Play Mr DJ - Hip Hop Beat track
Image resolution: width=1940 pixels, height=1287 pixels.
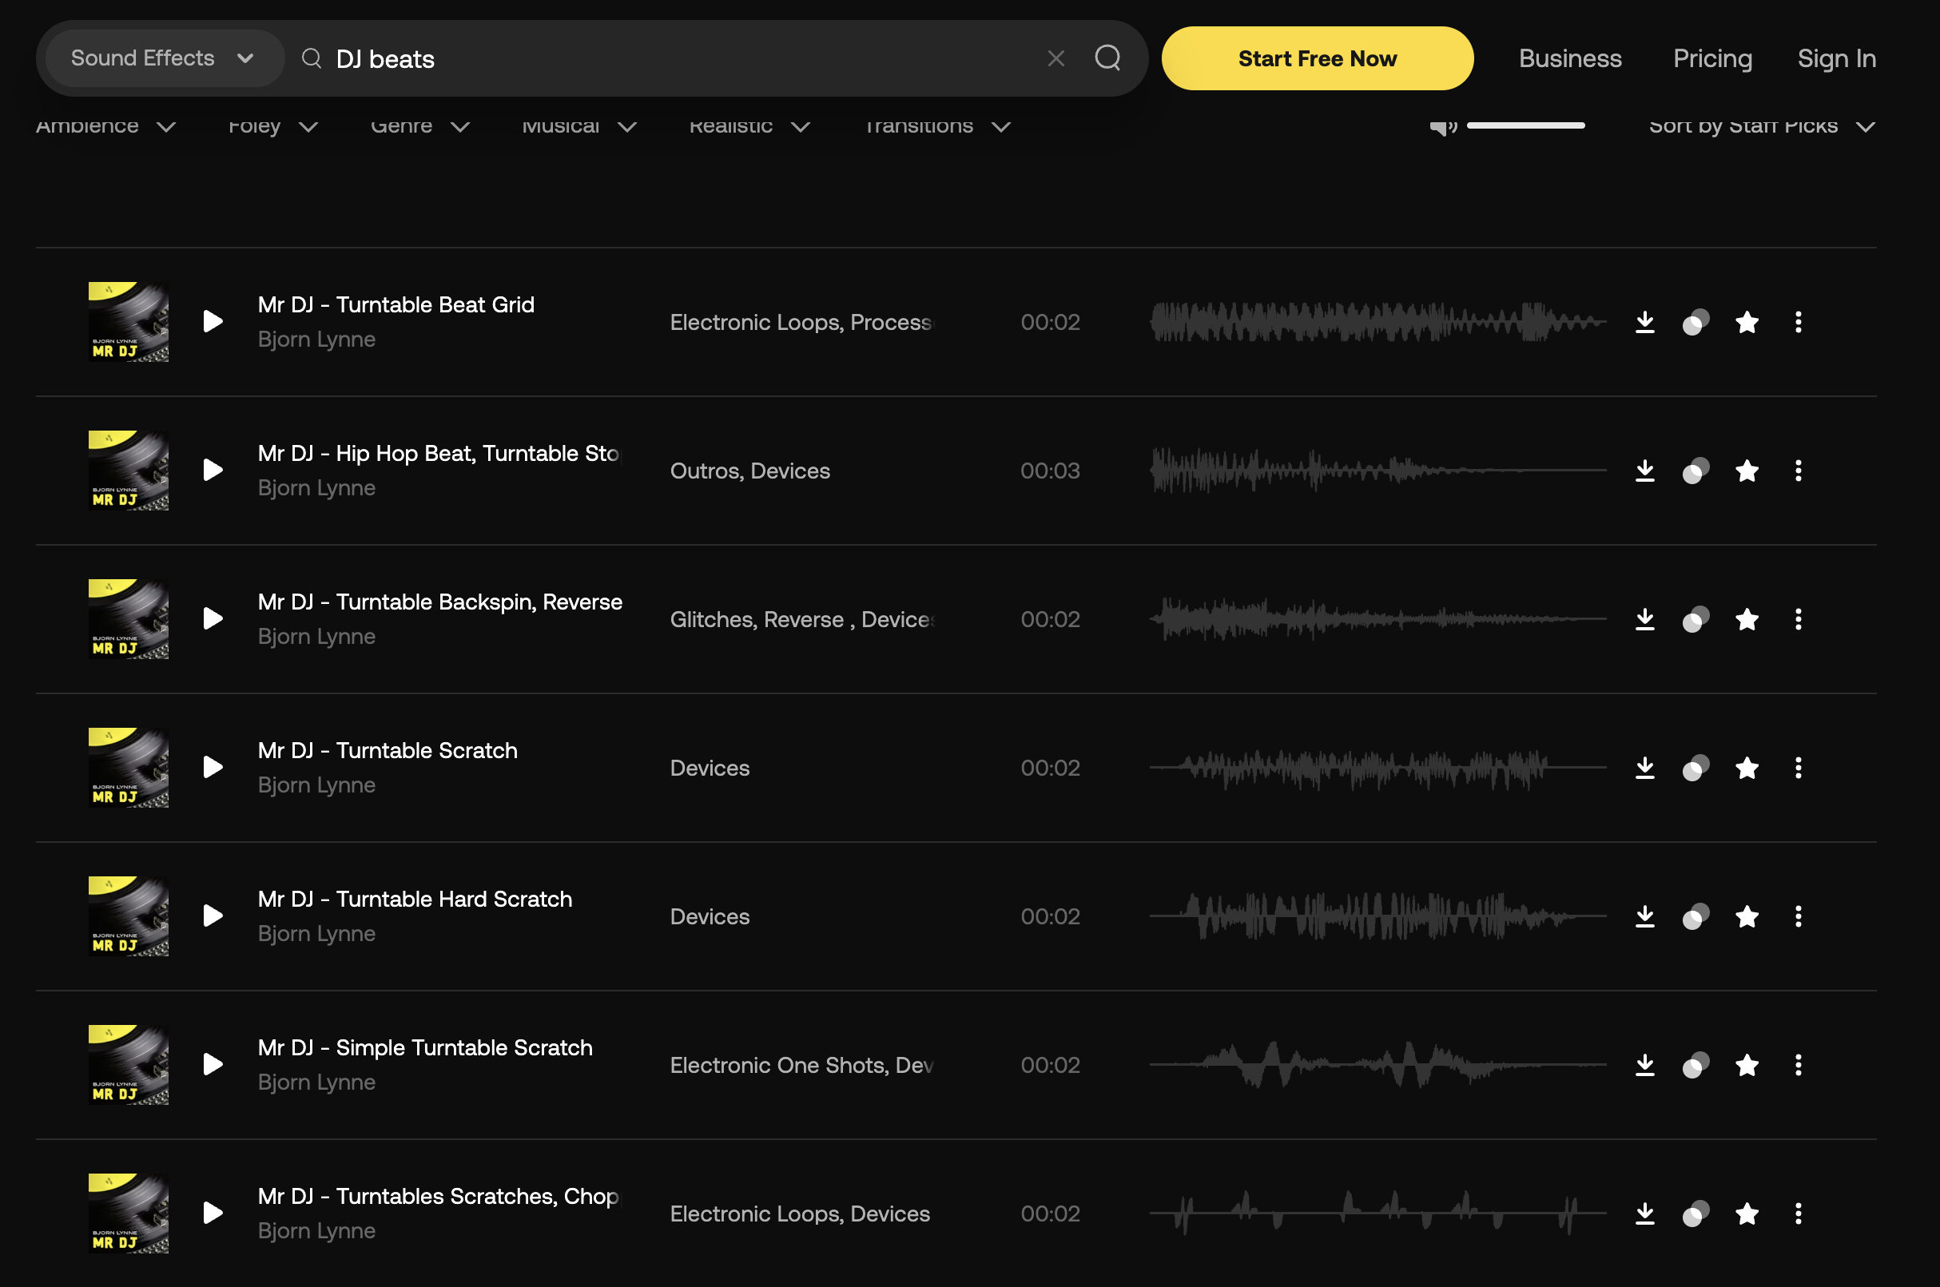pyautogui.click(x=213, y=471)
